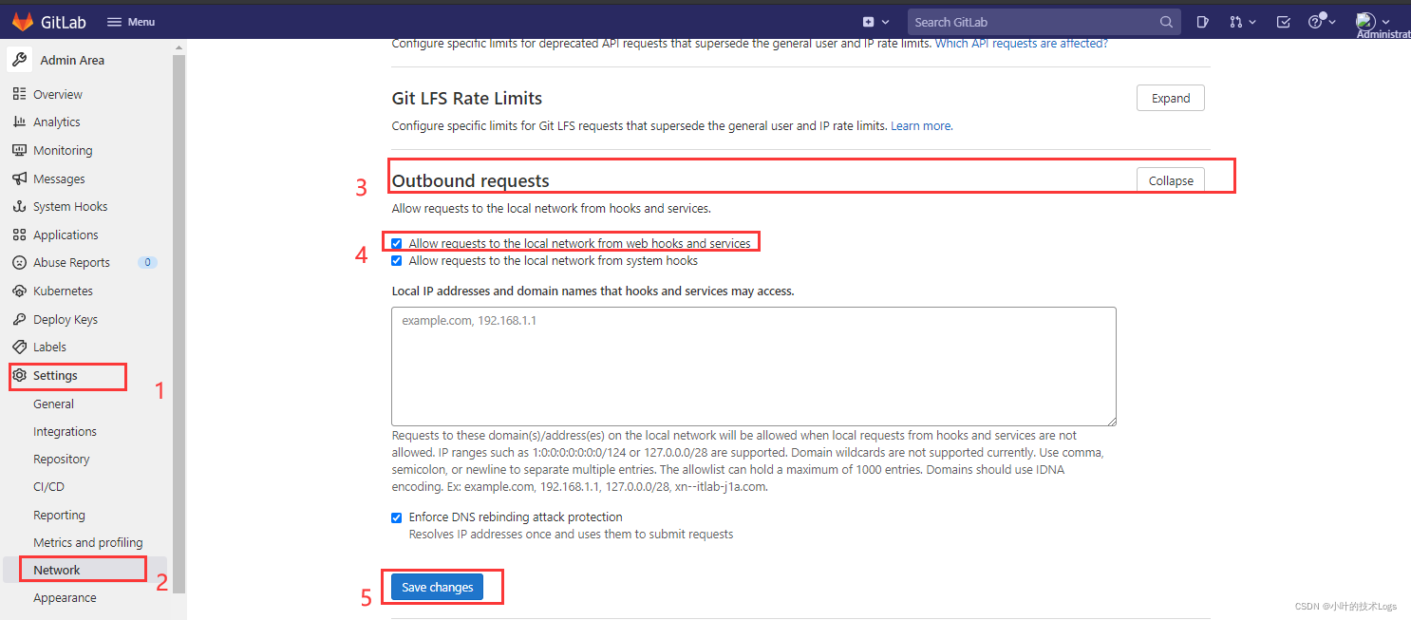
Task: Click the Messages megaphone icon
Action: 19,178
